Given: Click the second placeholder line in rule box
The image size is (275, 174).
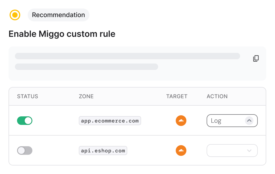Looking at the screenshot, I should 86,66.
